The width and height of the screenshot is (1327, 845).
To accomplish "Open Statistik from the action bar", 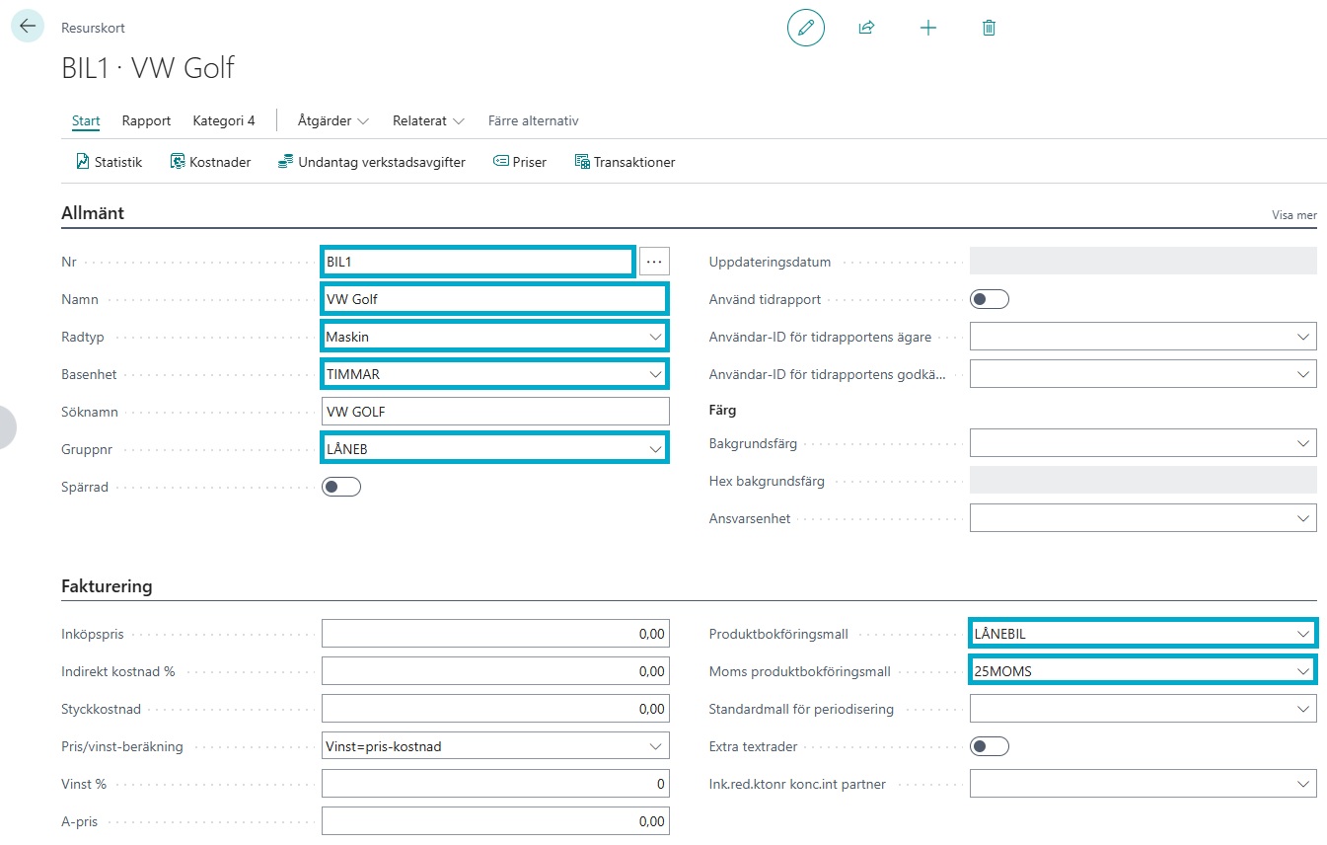I will (110, 162).
